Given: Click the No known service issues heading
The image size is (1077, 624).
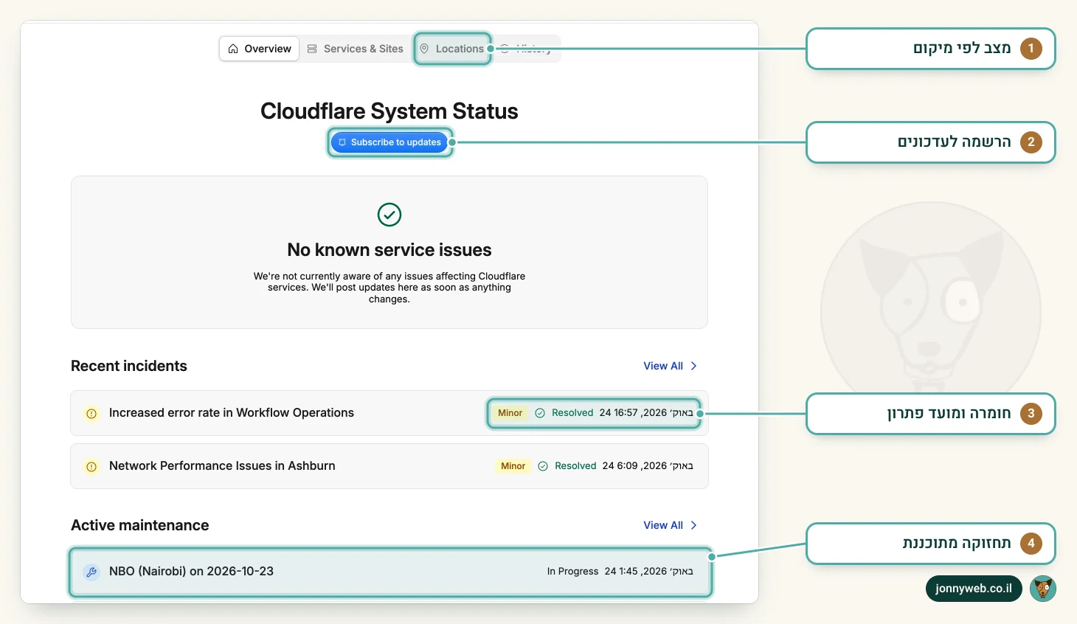Looking at the screenshot, I should point(389,250).
